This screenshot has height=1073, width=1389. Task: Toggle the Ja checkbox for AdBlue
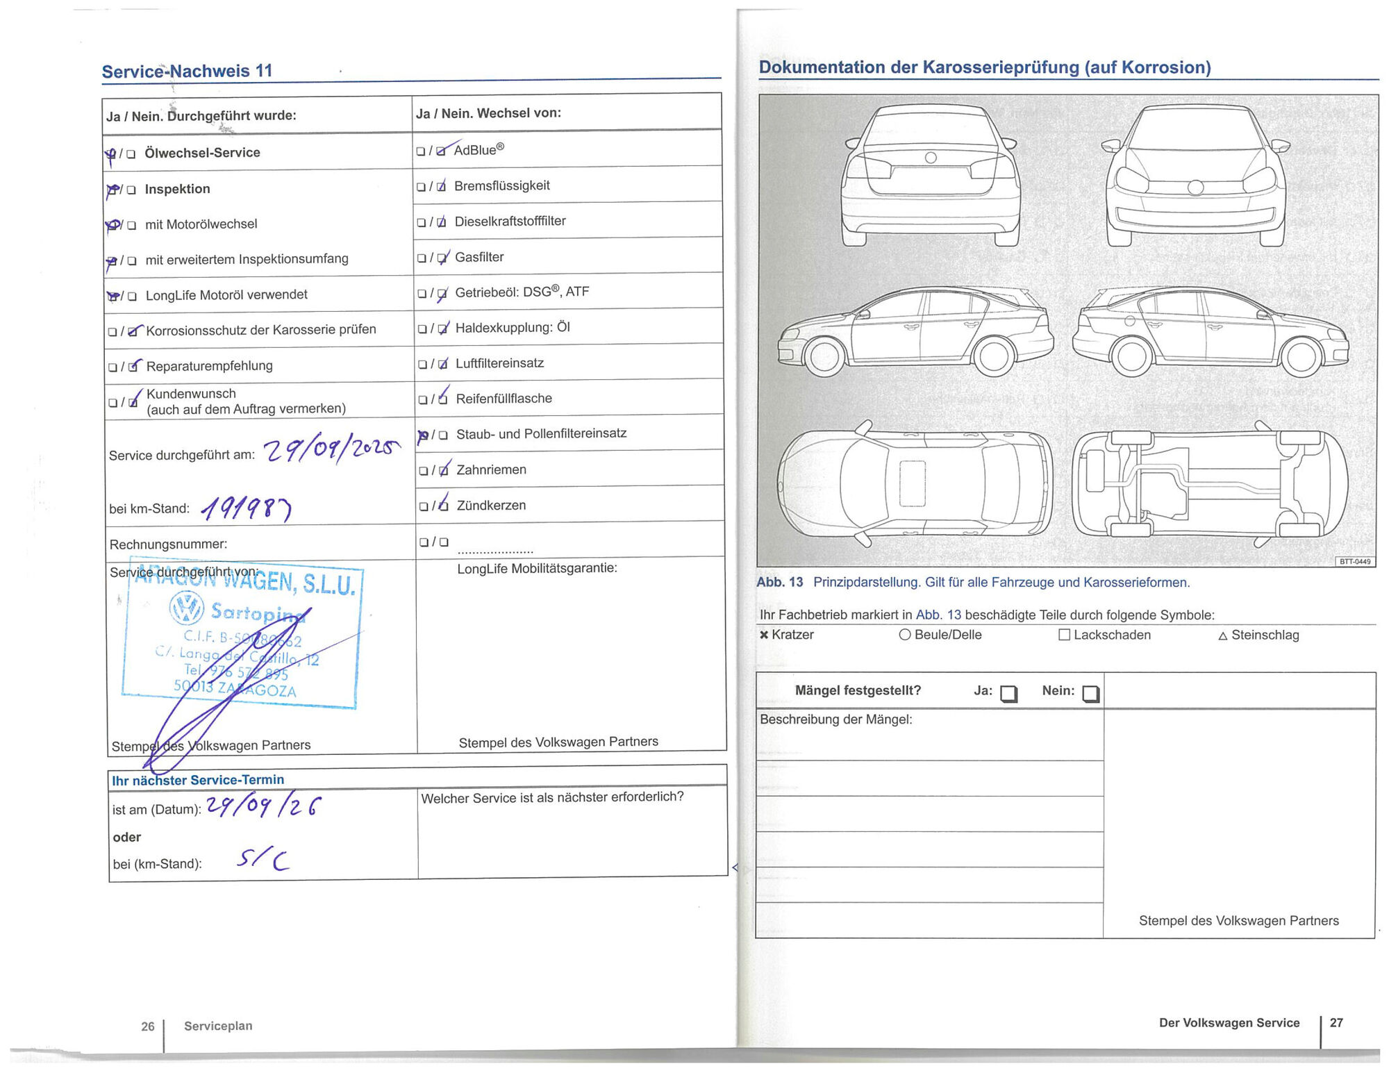pyautogui.click(x=420, y=151)
